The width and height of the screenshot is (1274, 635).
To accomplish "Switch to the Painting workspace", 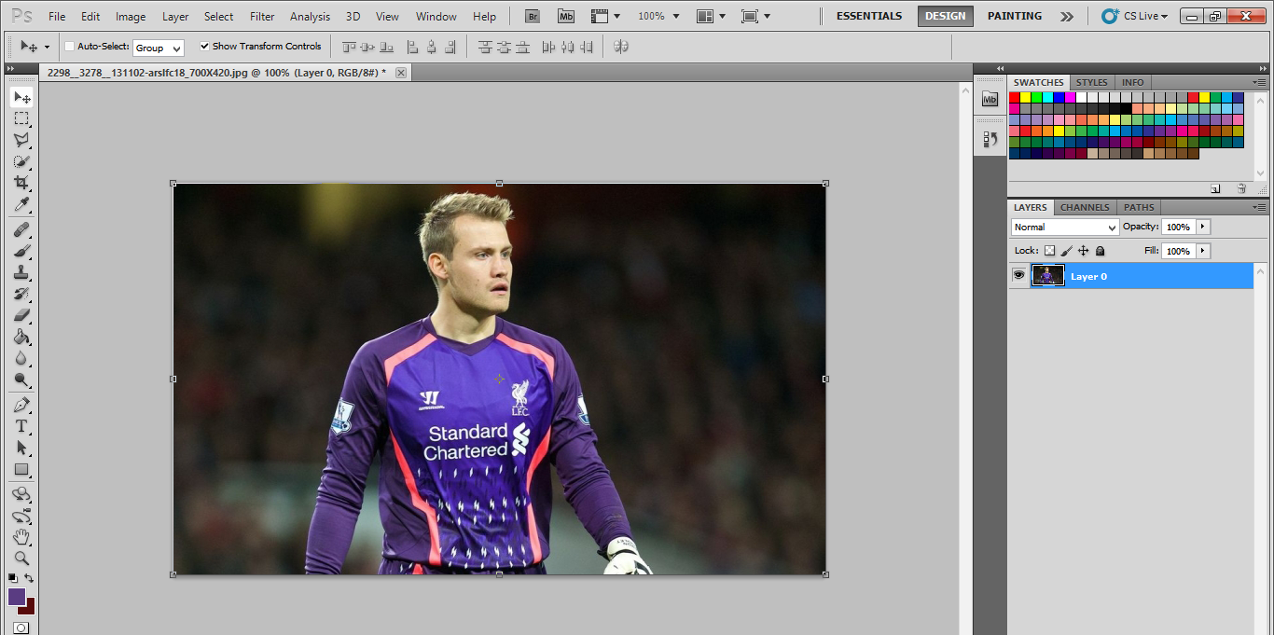I will (x=1015, y=16).
